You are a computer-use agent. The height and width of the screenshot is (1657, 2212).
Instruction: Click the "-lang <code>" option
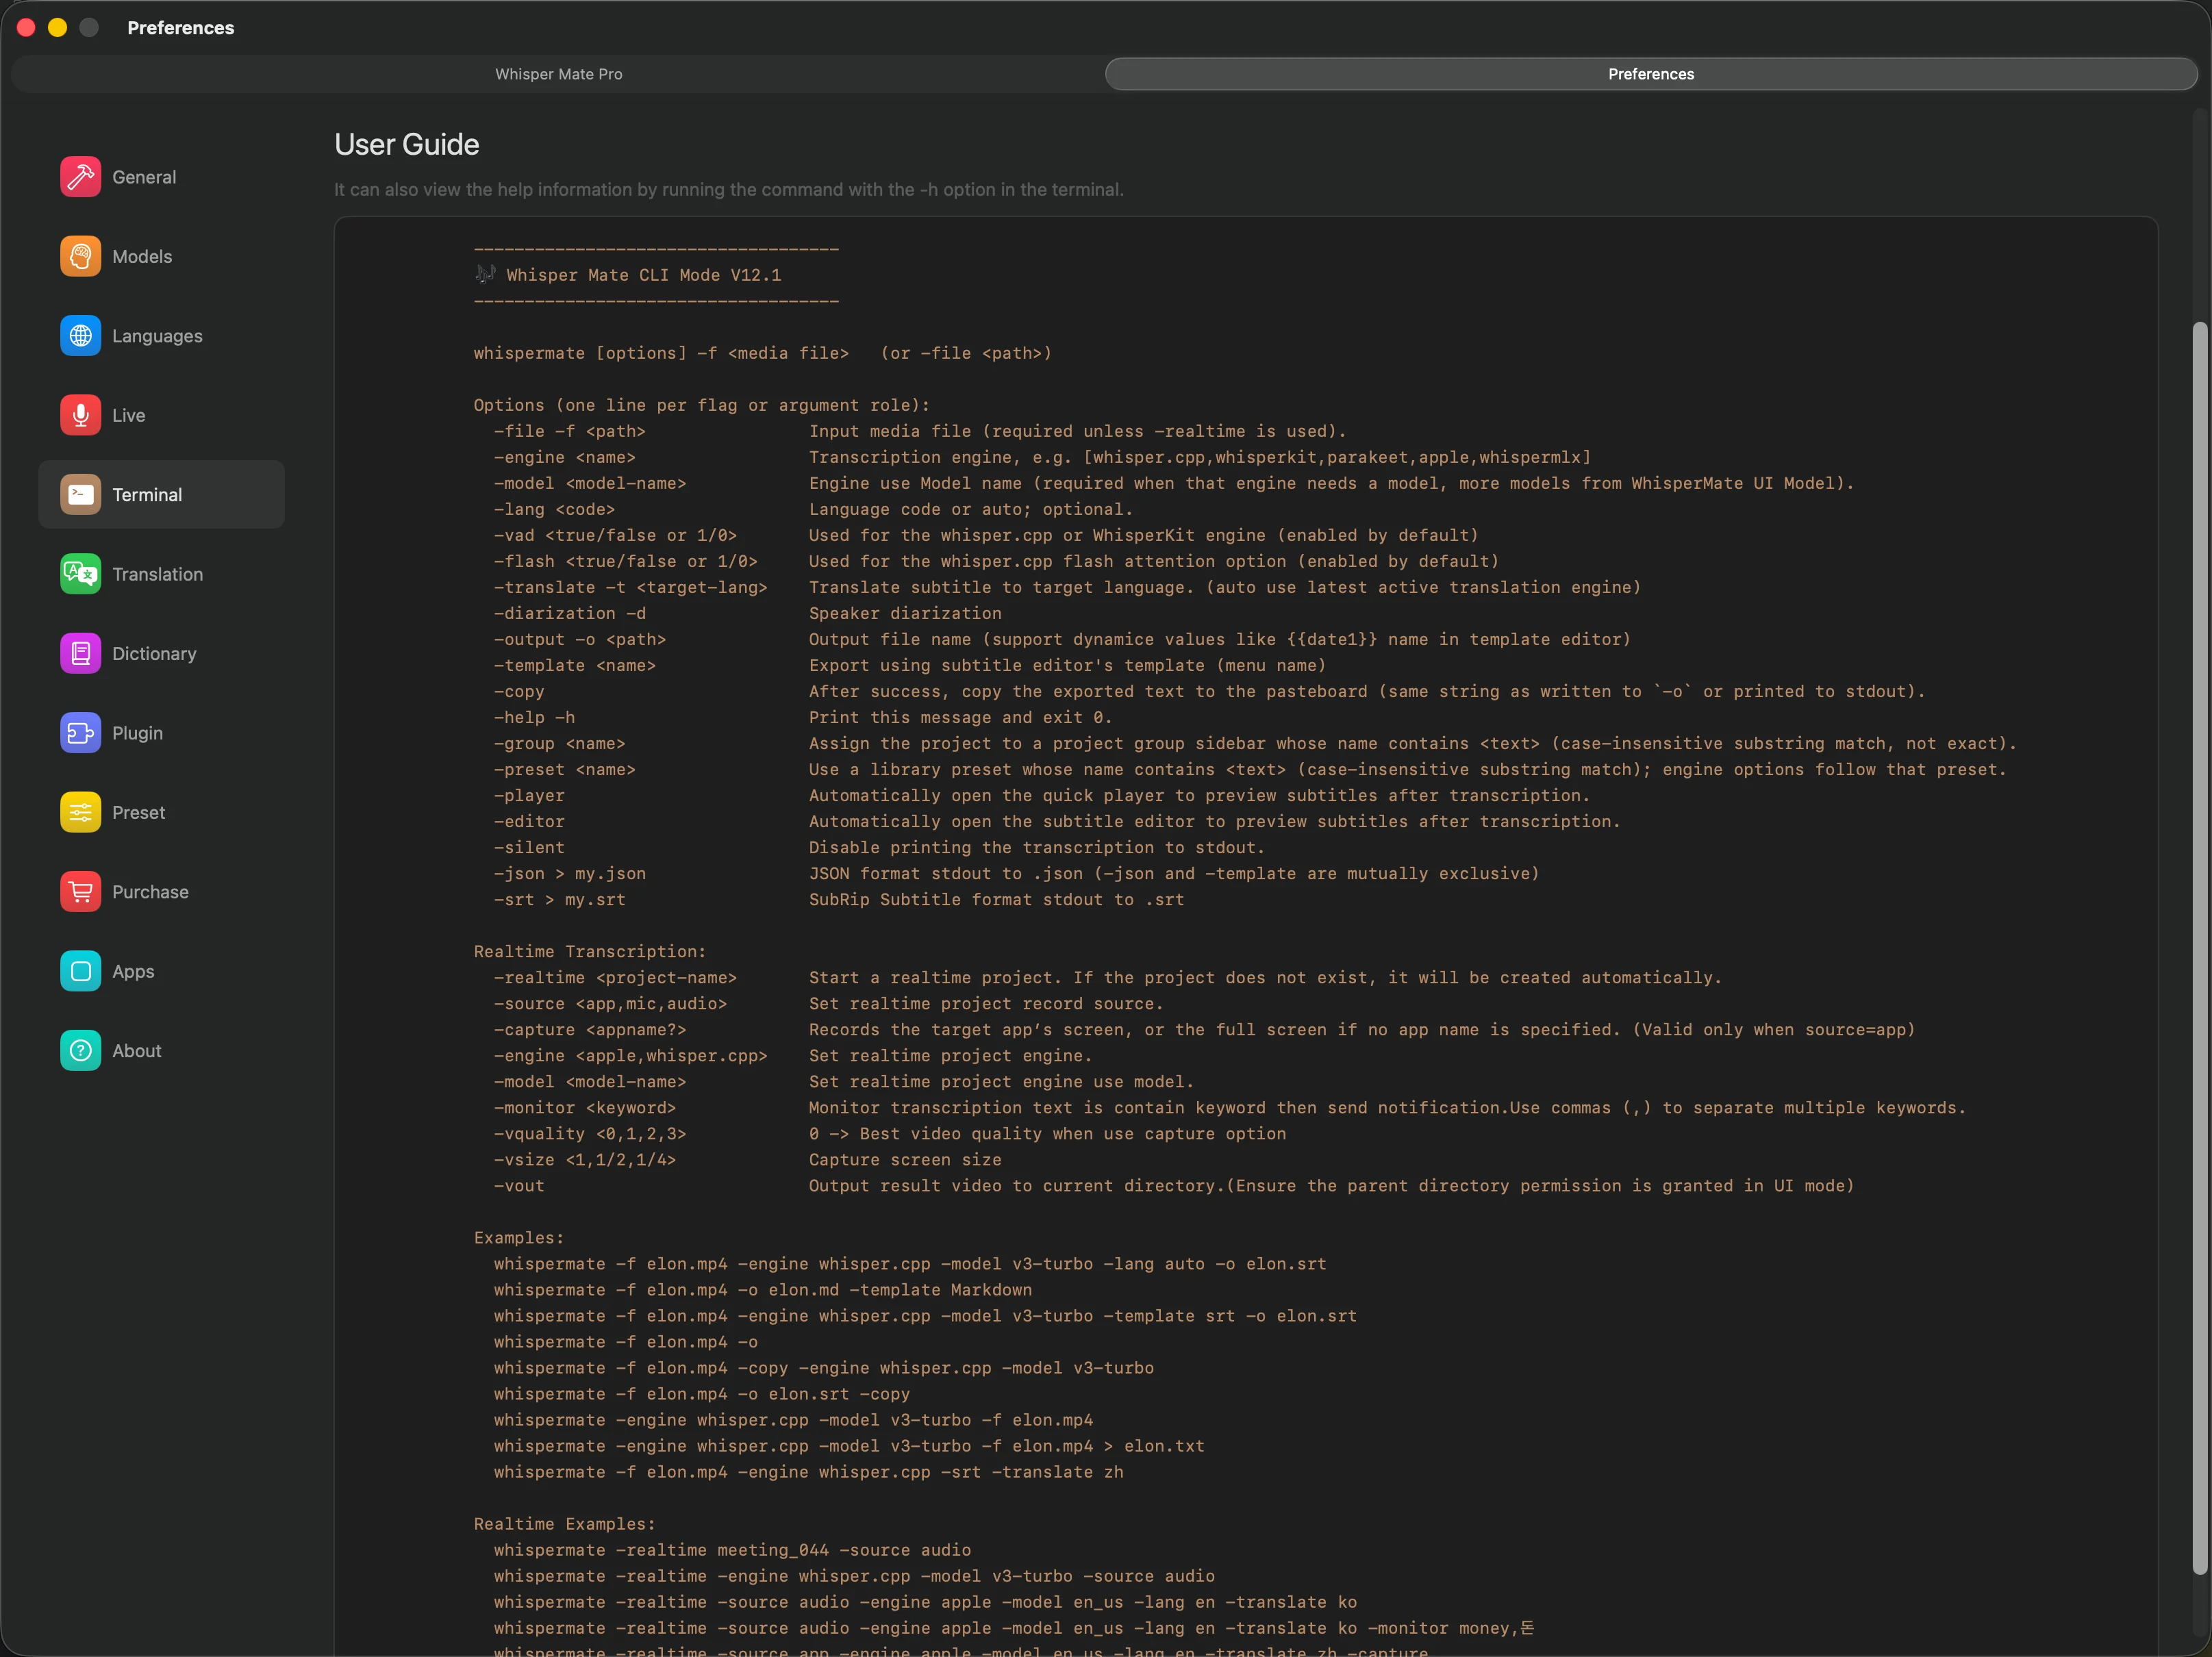coord(555,509)
